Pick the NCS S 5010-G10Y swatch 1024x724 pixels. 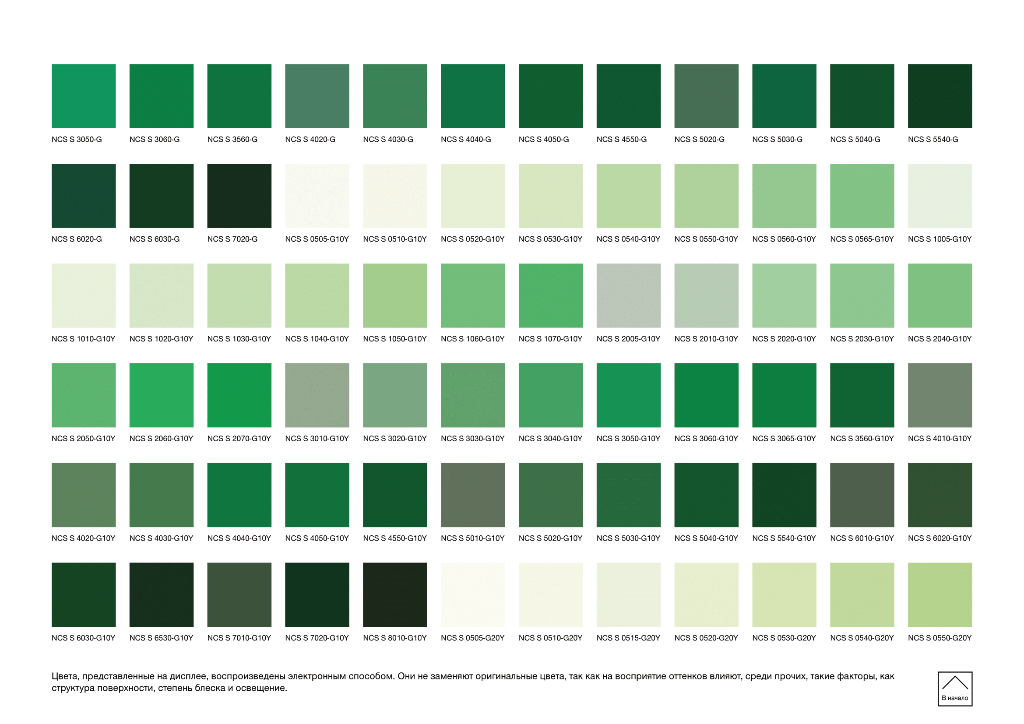pos(473,496)
